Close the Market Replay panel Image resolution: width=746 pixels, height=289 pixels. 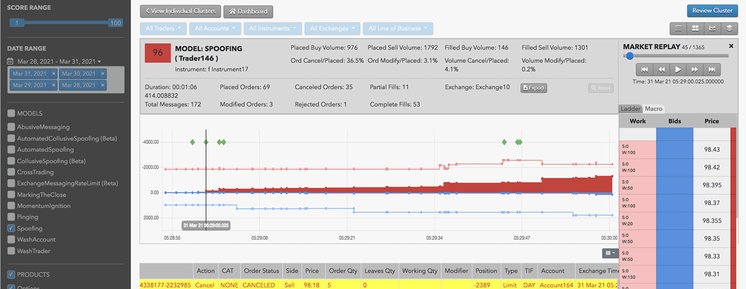pyautogui.click(x=731, y=47)
